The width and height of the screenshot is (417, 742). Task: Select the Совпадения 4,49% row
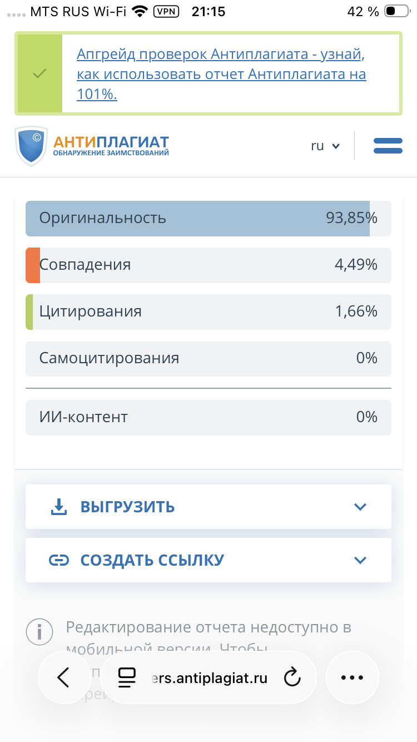click(208, 265)
